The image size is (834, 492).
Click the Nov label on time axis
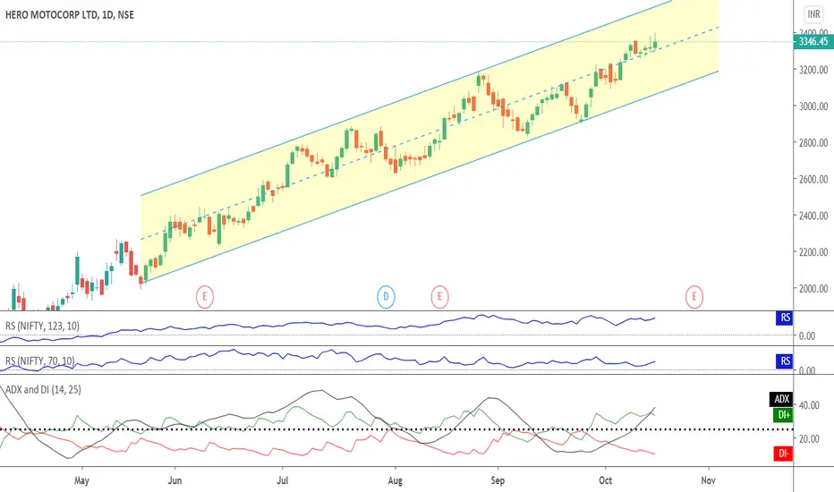[708, 481]
